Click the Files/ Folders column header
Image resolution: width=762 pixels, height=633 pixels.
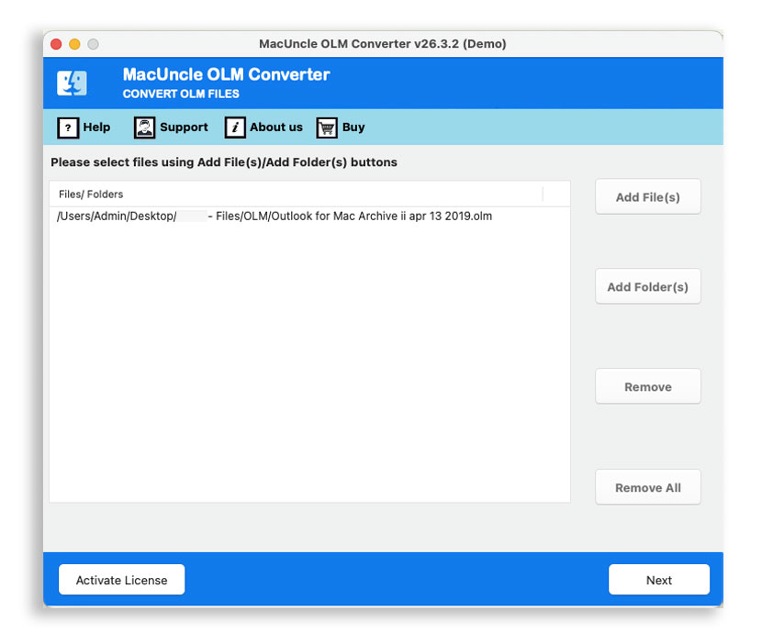[296, 194]
